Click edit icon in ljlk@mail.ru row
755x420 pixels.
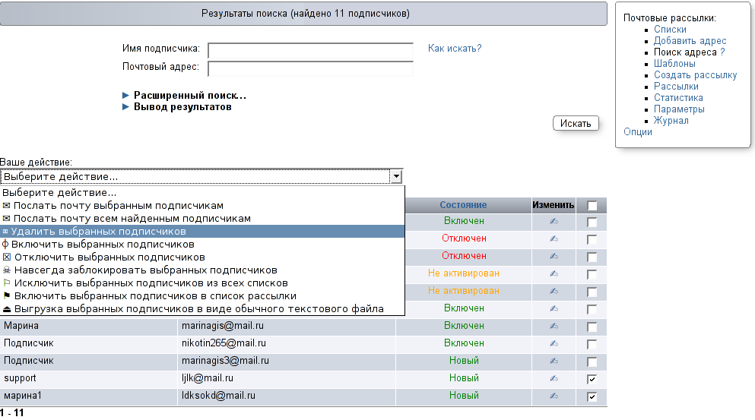(x=554, y=379)
